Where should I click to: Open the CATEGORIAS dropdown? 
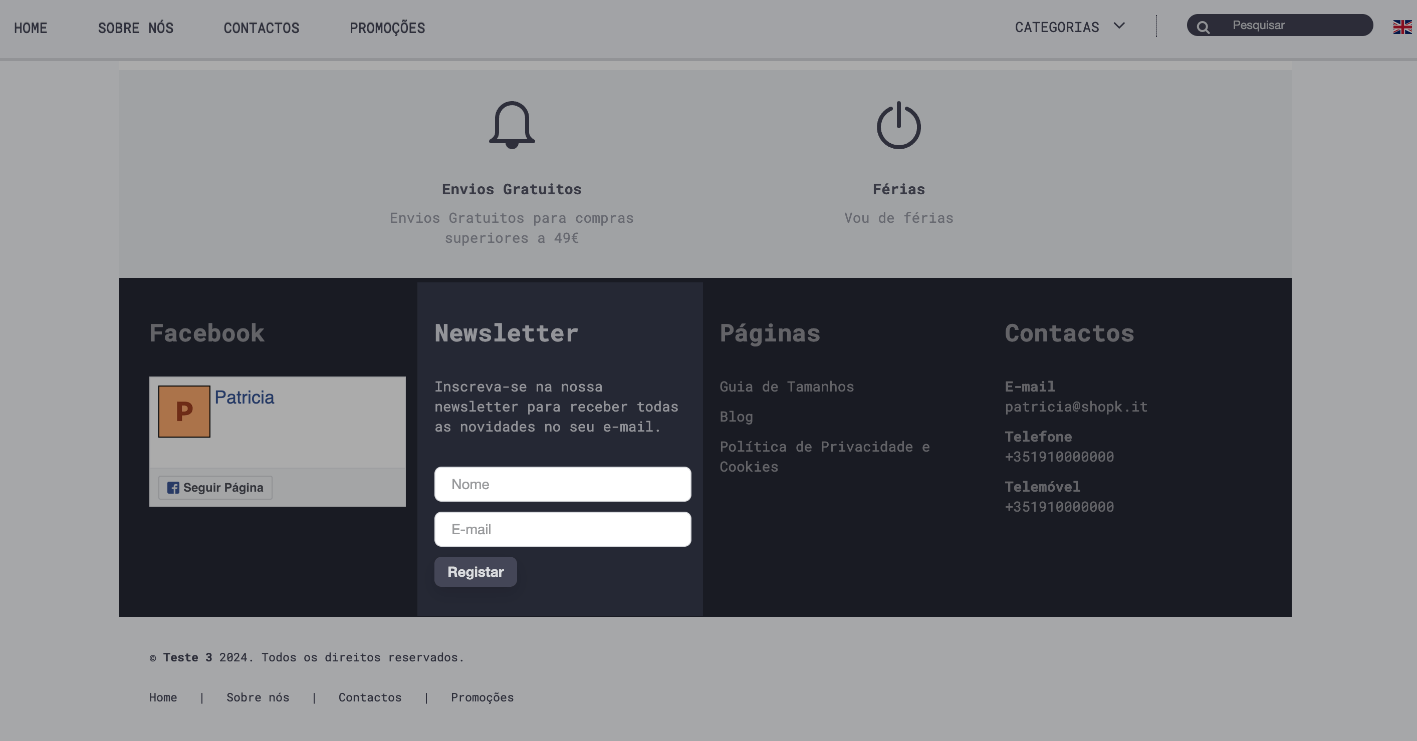pyautogui.click(x=1057, y=27)
